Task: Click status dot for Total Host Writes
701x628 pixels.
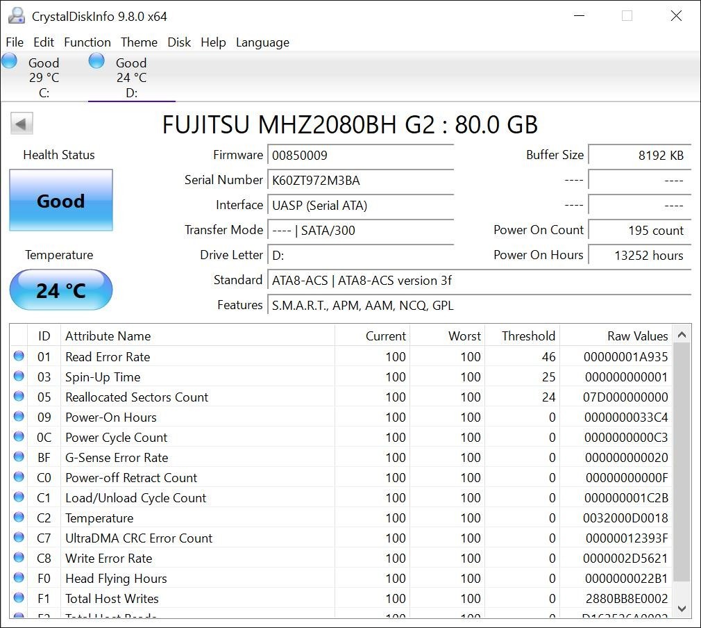Action: 19,597
